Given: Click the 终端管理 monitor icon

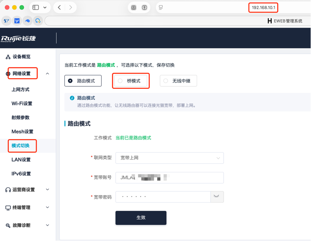Looking at the screenshot, I should tap(8, 208).
